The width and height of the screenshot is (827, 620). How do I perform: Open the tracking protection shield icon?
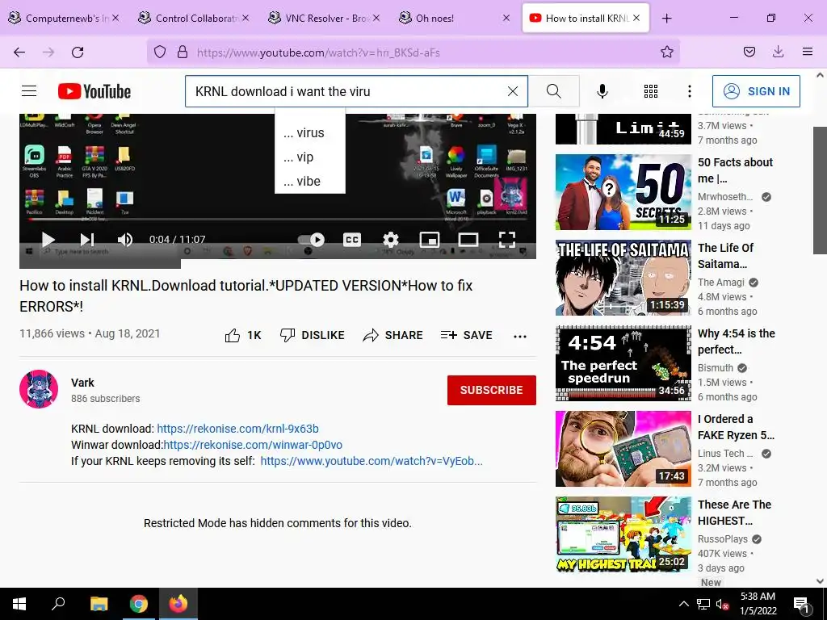tap(160, 52)
